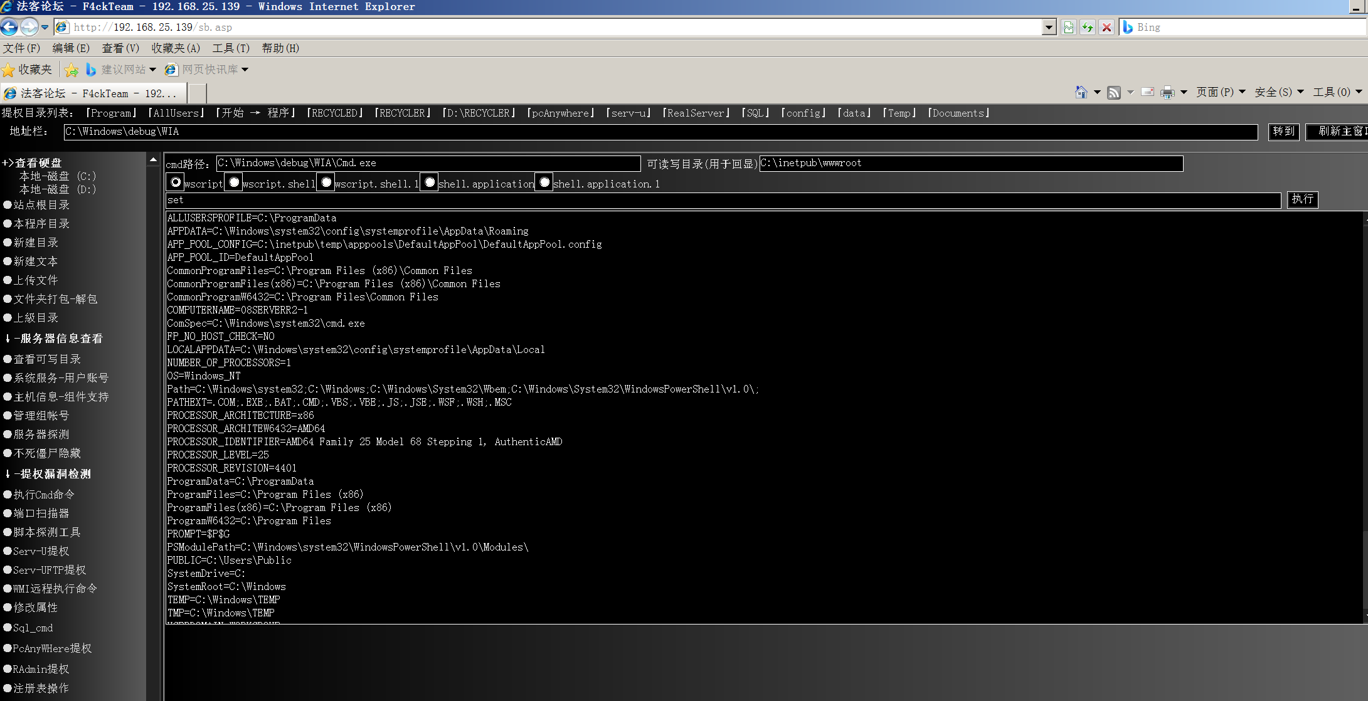This screenshot has width=1368, height=701.
Task: Expand the 页面(P) Page dropdown
Action: 1220,92
